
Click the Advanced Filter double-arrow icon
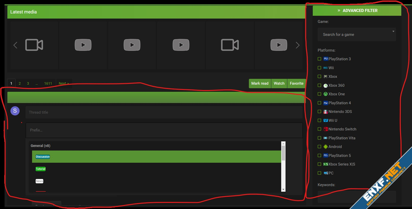click(339, 10)
